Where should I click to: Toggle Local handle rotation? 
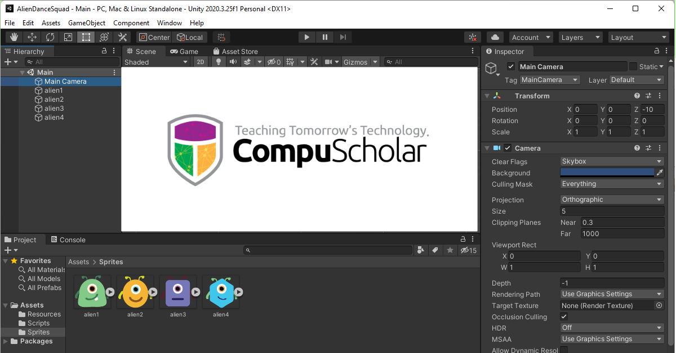(190, 37)
